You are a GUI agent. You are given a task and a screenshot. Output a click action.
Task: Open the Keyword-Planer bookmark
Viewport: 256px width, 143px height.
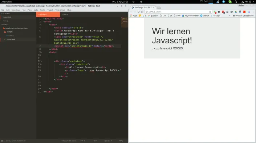pos(190,16)
